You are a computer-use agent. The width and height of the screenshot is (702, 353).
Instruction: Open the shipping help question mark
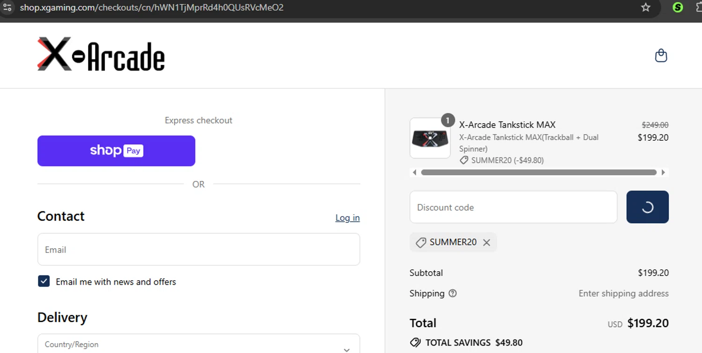pyautogui.click(x=453, y=294)
